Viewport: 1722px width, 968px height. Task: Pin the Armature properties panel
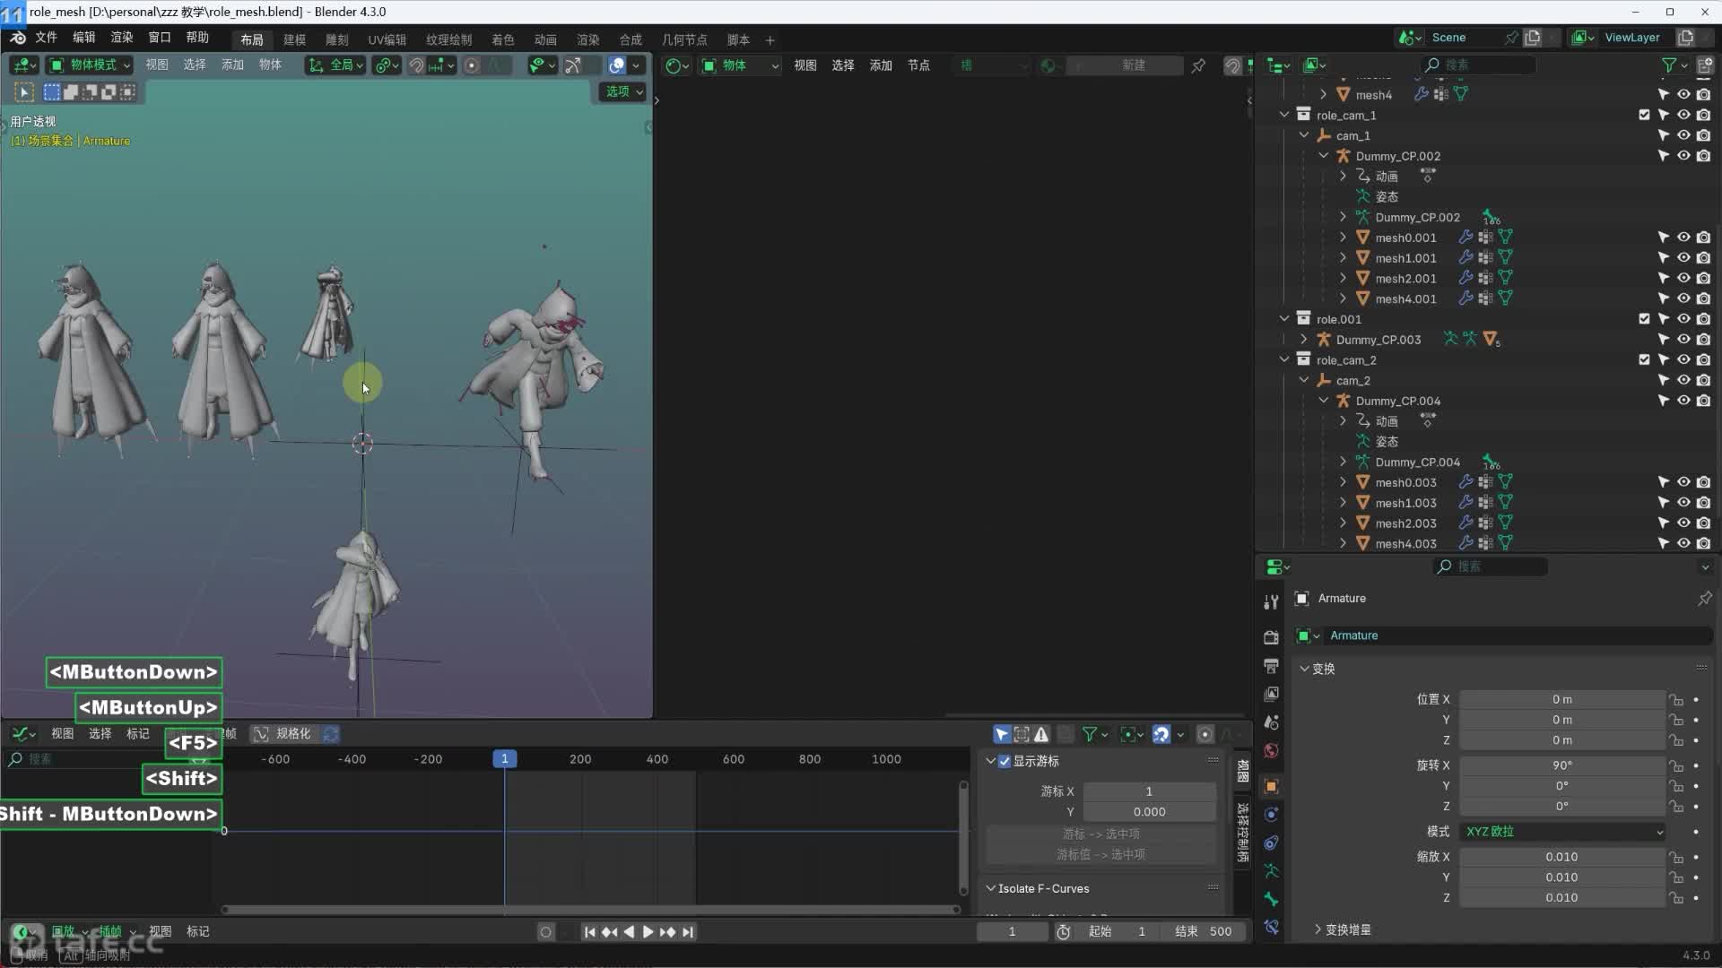1704,598
